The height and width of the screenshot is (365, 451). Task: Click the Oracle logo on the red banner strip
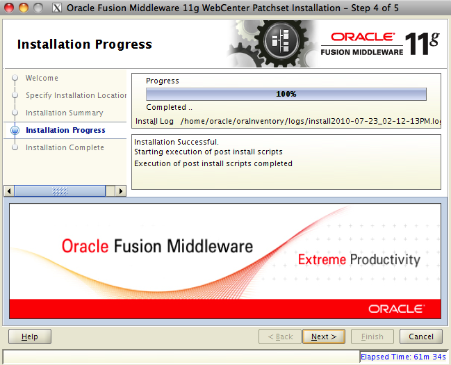[396, 308]
